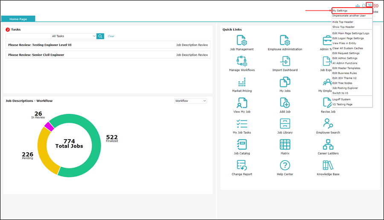Image resolution: width=384 pixels, height=220 pixels.
Task: Choose Edit Main Page Settings/Logo
Action: click(351, 33)
